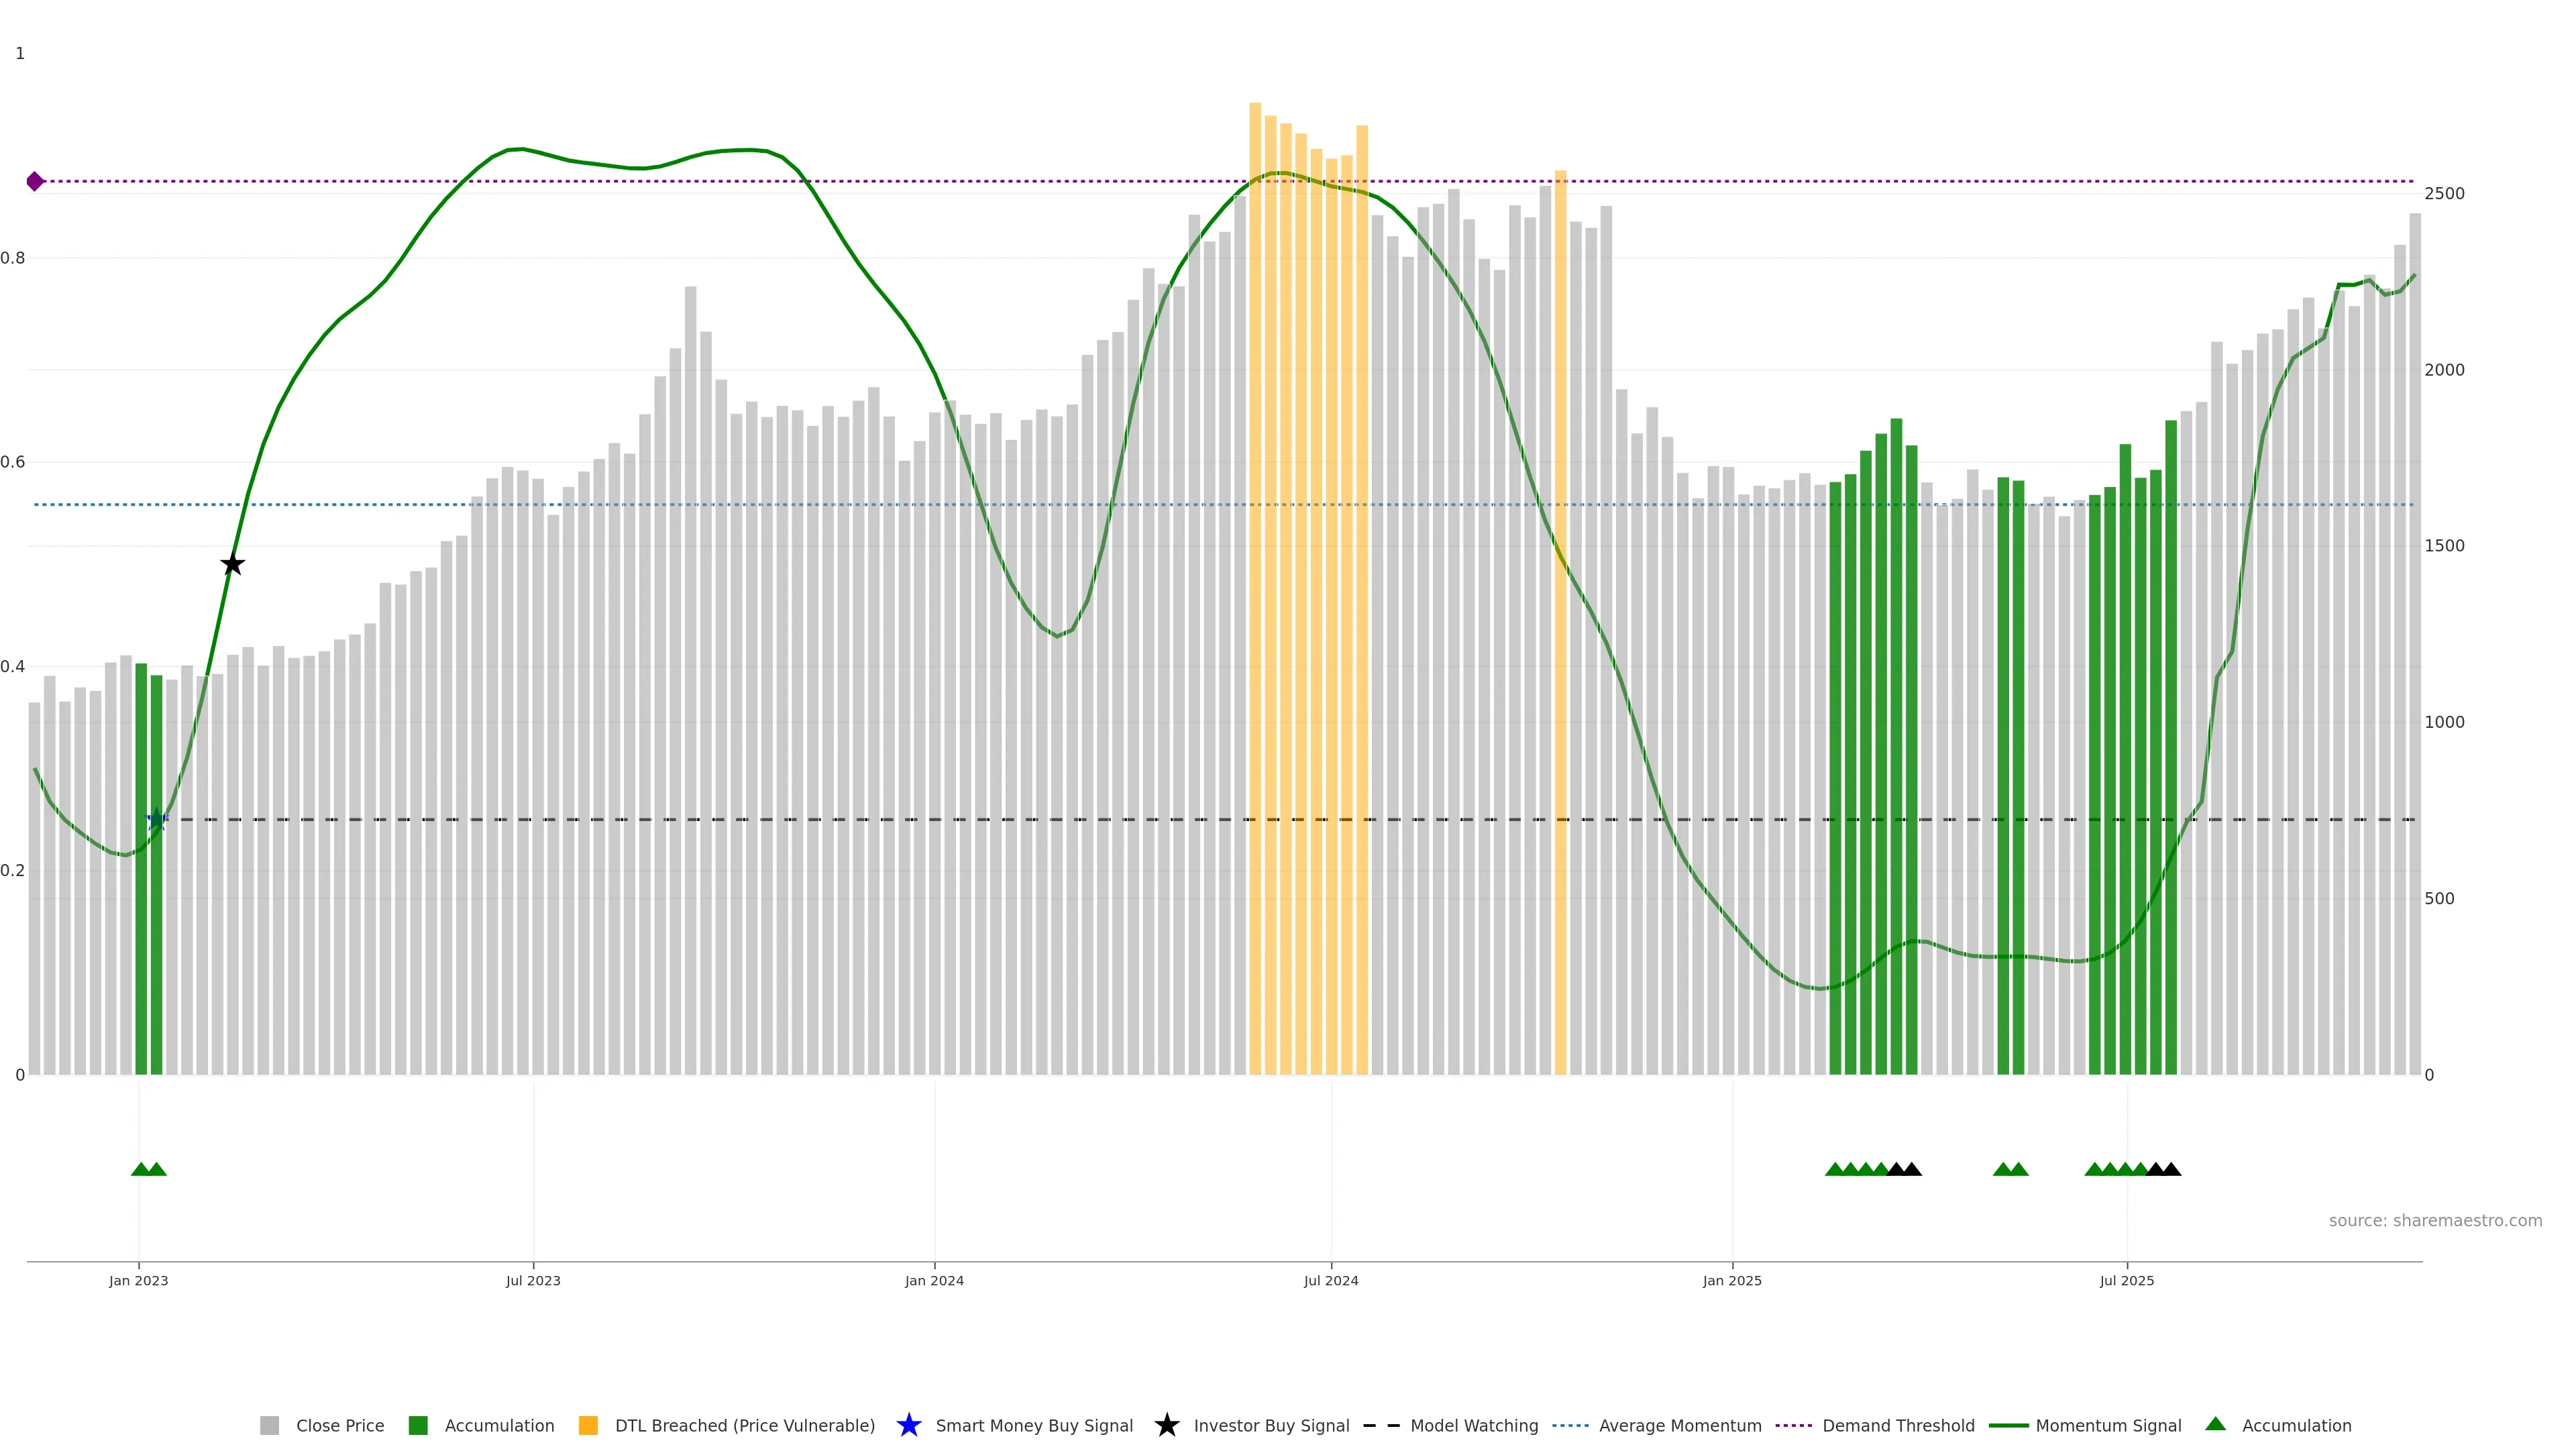Toggle Close Price legend entry
This screenshot has width=2576, height=1449.
click(x=339, y=1425)
